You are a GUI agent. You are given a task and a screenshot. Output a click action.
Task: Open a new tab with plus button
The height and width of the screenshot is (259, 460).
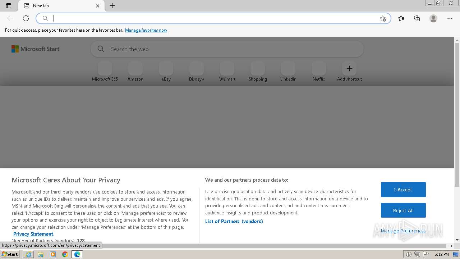(x=112, y=6)
